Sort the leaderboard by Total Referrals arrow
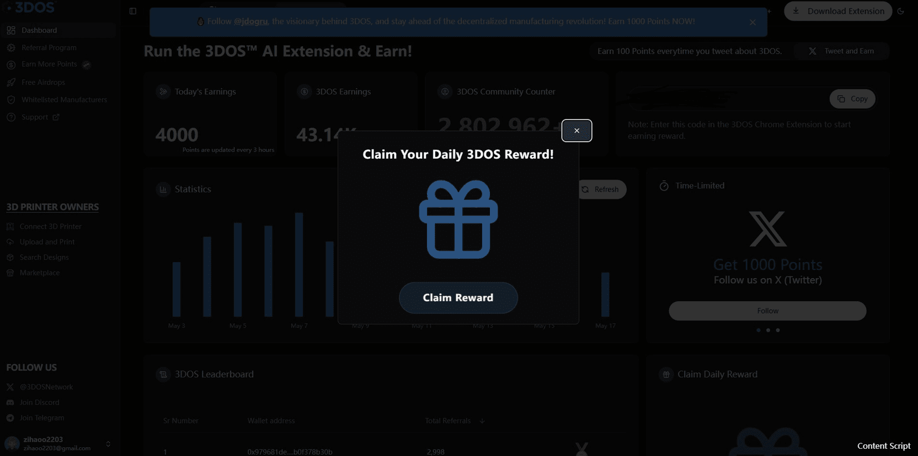918x456 pixels. 482,421
